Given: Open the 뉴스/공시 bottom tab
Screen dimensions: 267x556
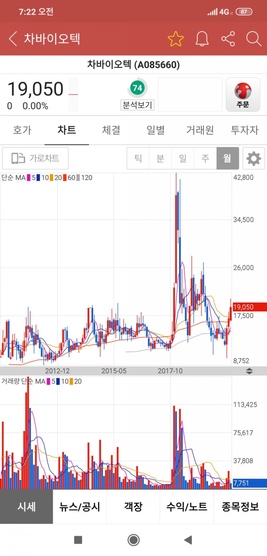Looking at the screenshot, I should (80, 507).
